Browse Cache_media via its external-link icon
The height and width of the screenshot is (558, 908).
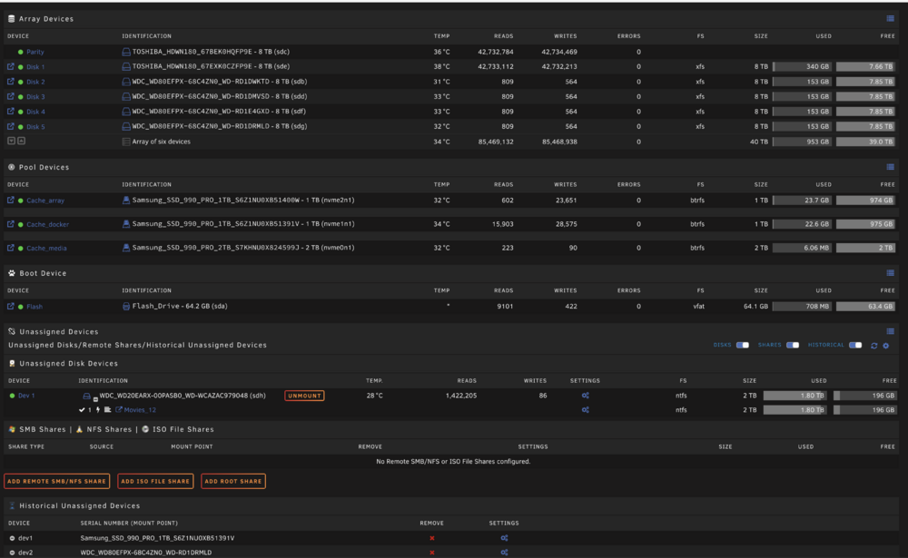[10, 248]
